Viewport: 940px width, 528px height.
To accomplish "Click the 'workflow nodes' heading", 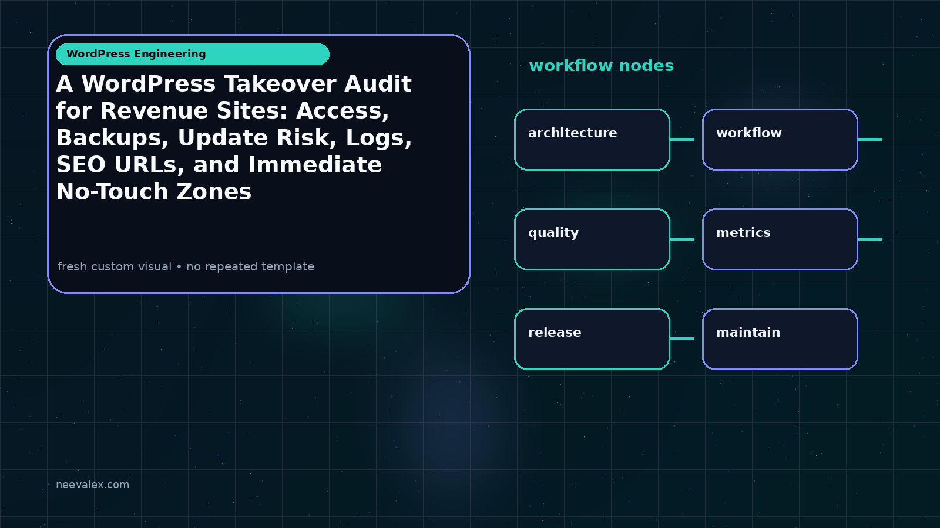I will (601, 66).
